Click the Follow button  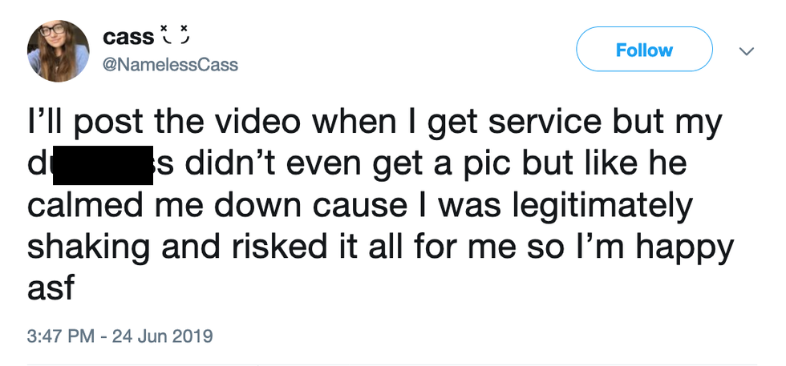pos(644,50)
